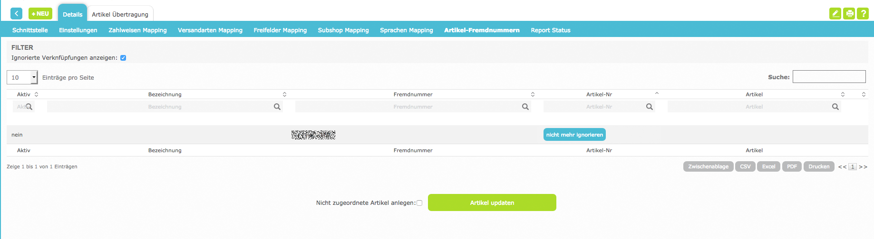Click the back arrow icon
Screen dimensions: 874x239
pos(16,14)
